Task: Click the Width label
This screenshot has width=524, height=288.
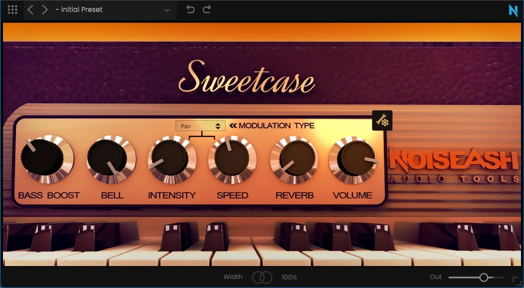Action: pos(233,277)
